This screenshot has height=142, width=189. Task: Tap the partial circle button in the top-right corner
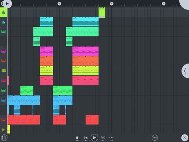pos(184,4)
